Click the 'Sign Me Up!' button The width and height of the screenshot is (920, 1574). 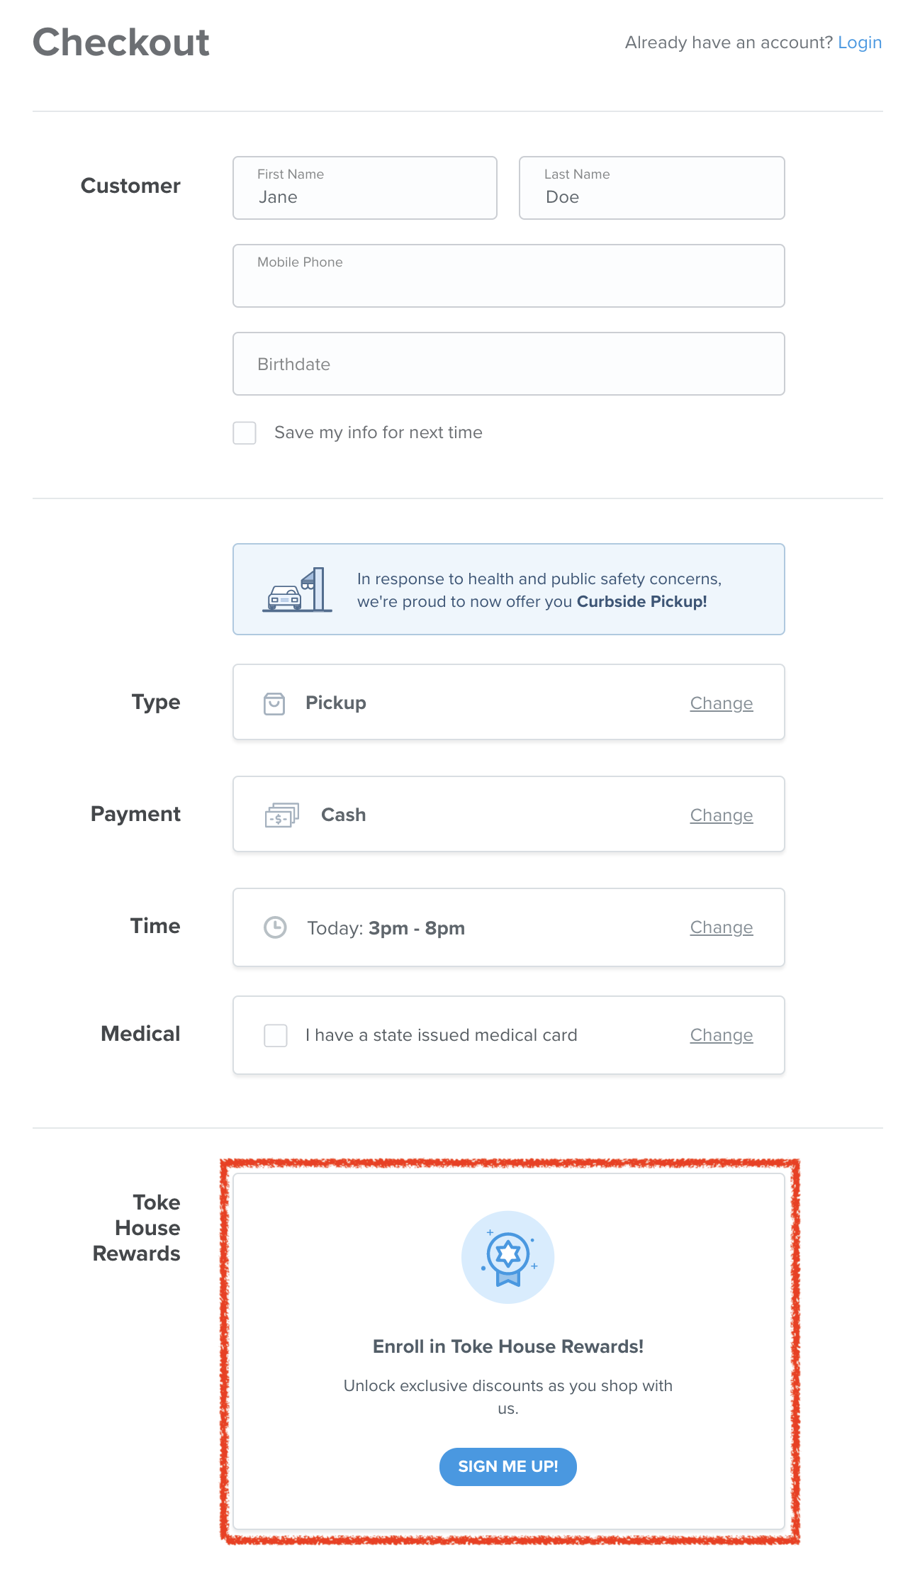507,1467
